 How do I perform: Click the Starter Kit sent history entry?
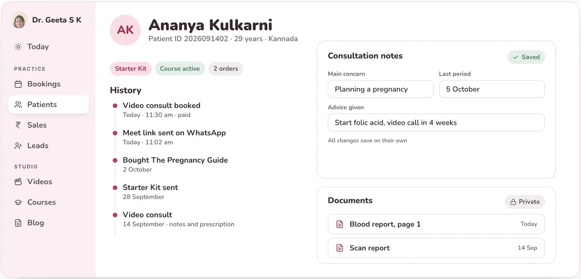coord(150,191)
